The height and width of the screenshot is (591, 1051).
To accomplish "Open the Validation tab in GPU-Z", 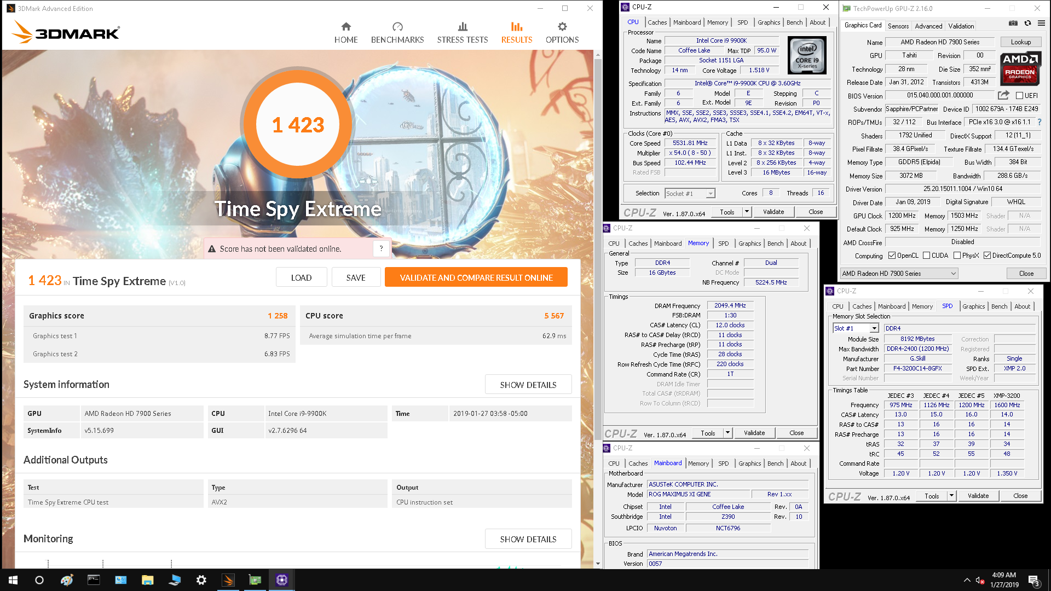I will 961,26.
